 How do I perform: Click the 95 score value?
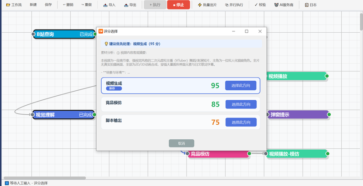[215, 86]
